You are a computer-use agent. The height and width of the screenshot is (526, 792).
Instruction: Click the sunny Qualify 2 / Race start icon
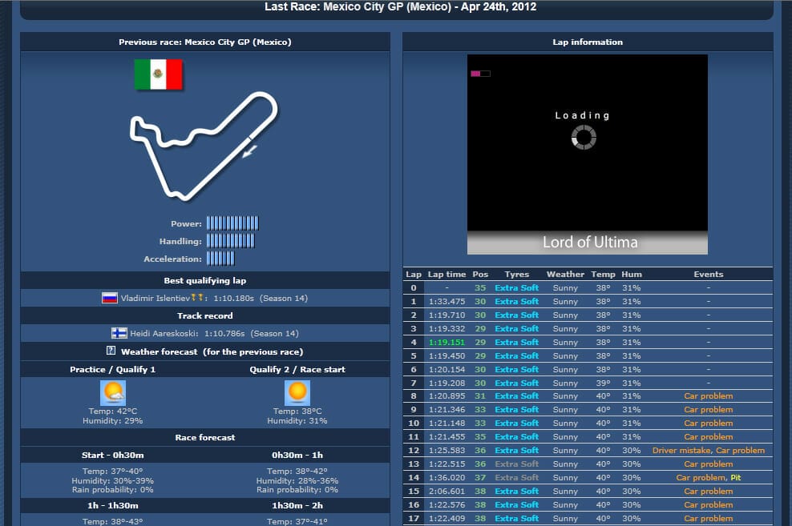point(297,393)
